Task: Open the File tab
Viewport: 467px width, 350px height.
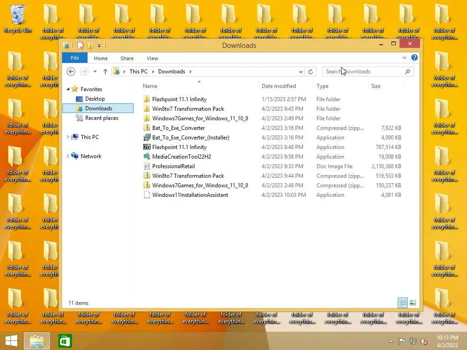Action: [75, 58]
